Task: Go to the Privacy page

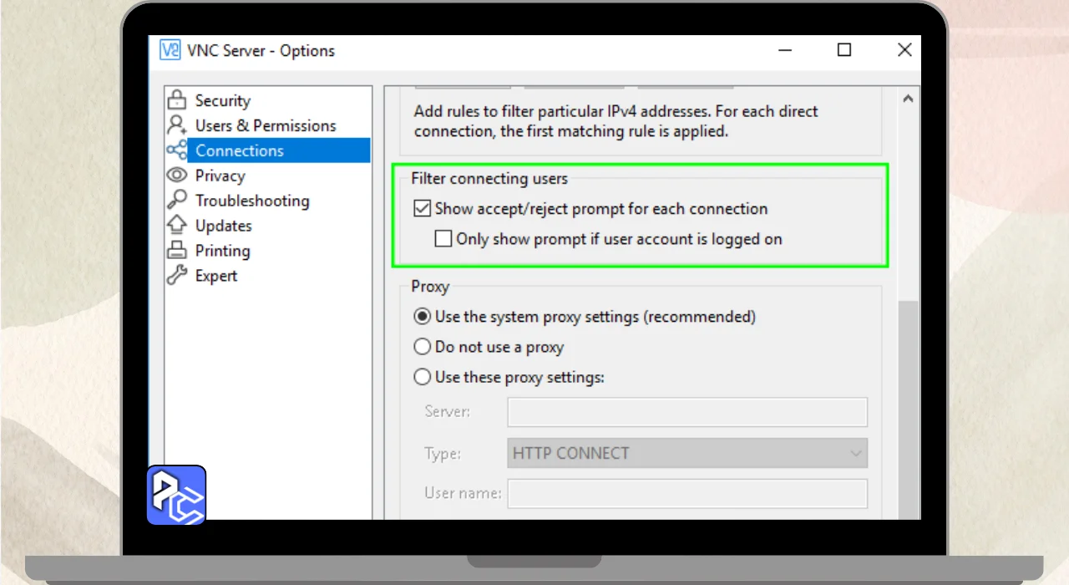Action: click(220, 175)
